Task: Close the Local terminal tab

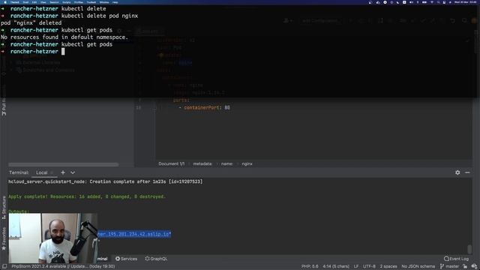Action: 52,172
